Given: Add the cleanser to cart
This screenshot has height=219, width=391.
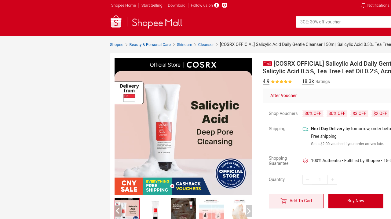Looking at the screenshot, I should [x=296, y=201].
